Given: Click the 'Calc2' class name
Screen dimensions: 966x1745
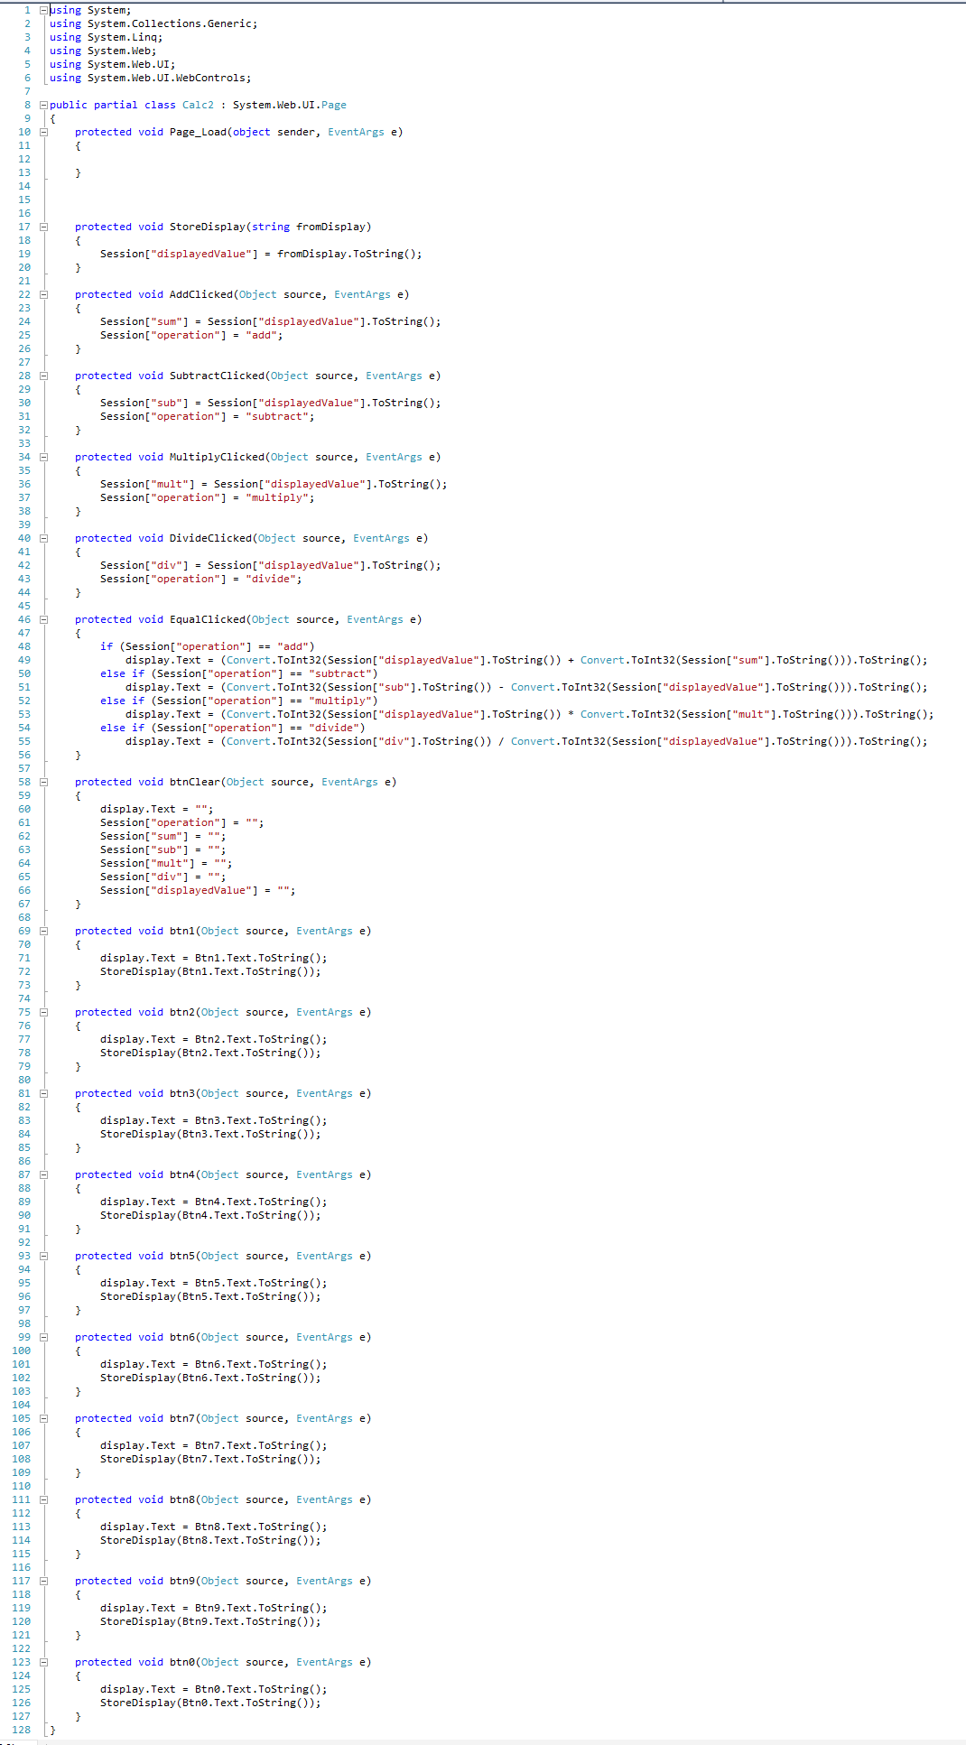Looking at the screenshot, I should 198,105.
